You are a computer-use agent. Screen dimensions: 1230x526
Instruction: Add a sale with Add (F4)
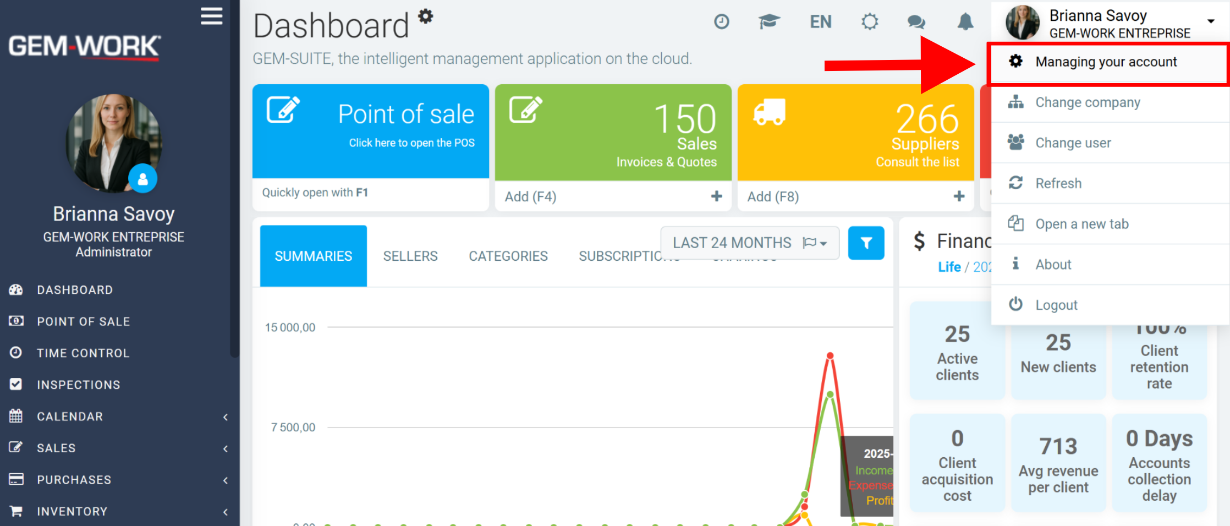point(613,196)
